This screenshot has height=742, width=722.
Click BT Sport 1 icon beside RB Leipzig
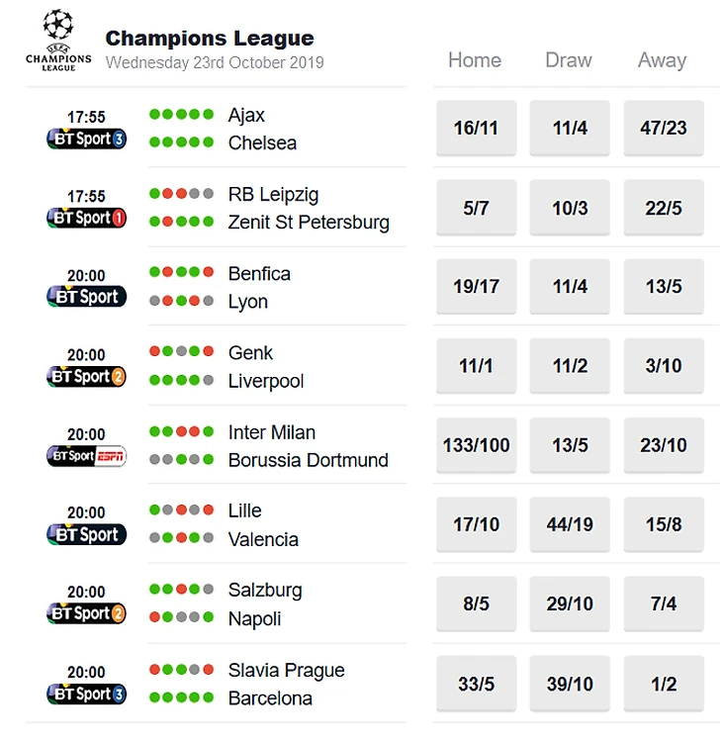pos(86,218)
